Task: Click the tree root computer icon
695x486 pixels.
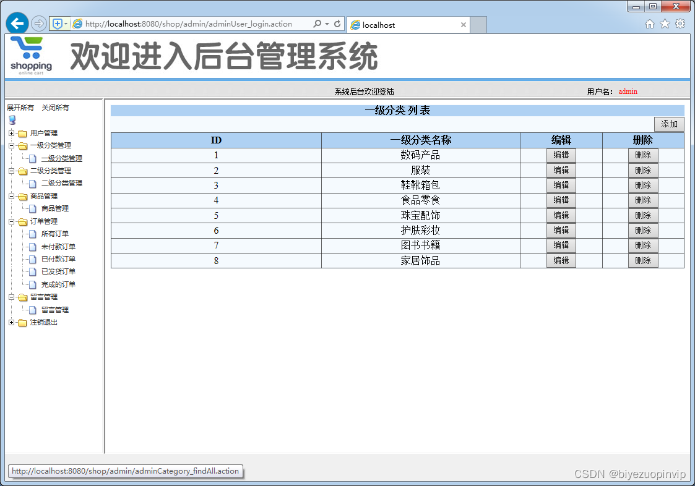Action: pyautogui.click(x=12, y=120)
